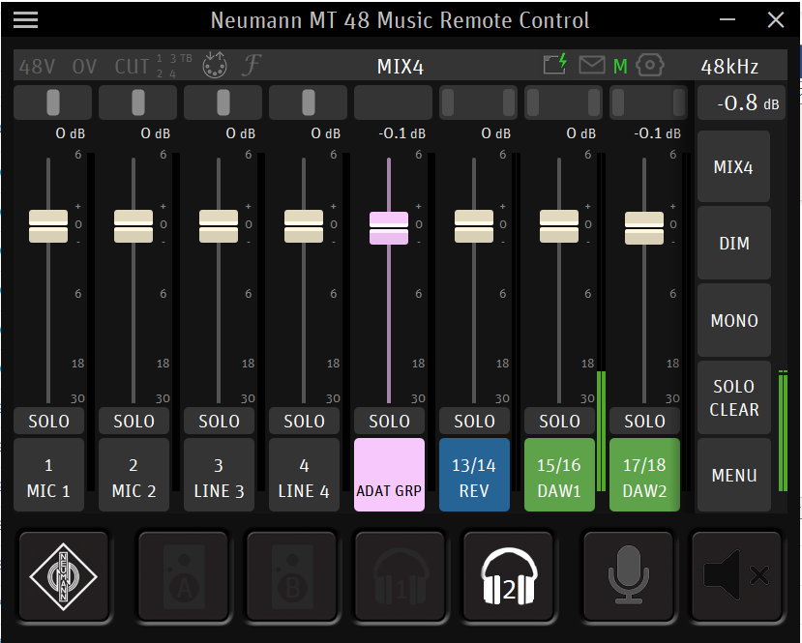Select the 1 MIC 1 channel button
This screenshot has height=643, width=802.
pos(48,475)
